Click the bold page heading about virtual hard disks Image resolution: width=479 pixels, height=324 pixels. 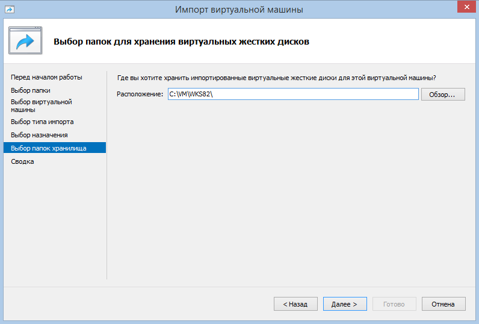click(x=182, y=42)
